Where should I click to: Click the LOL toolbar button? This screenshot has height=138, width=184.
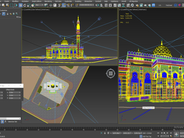[160, 5]
